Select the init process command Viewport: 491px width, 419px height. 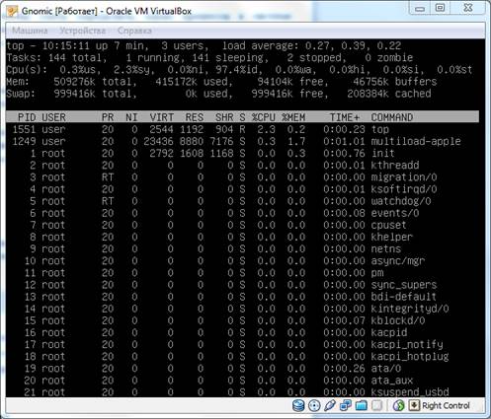click(383, 153)
